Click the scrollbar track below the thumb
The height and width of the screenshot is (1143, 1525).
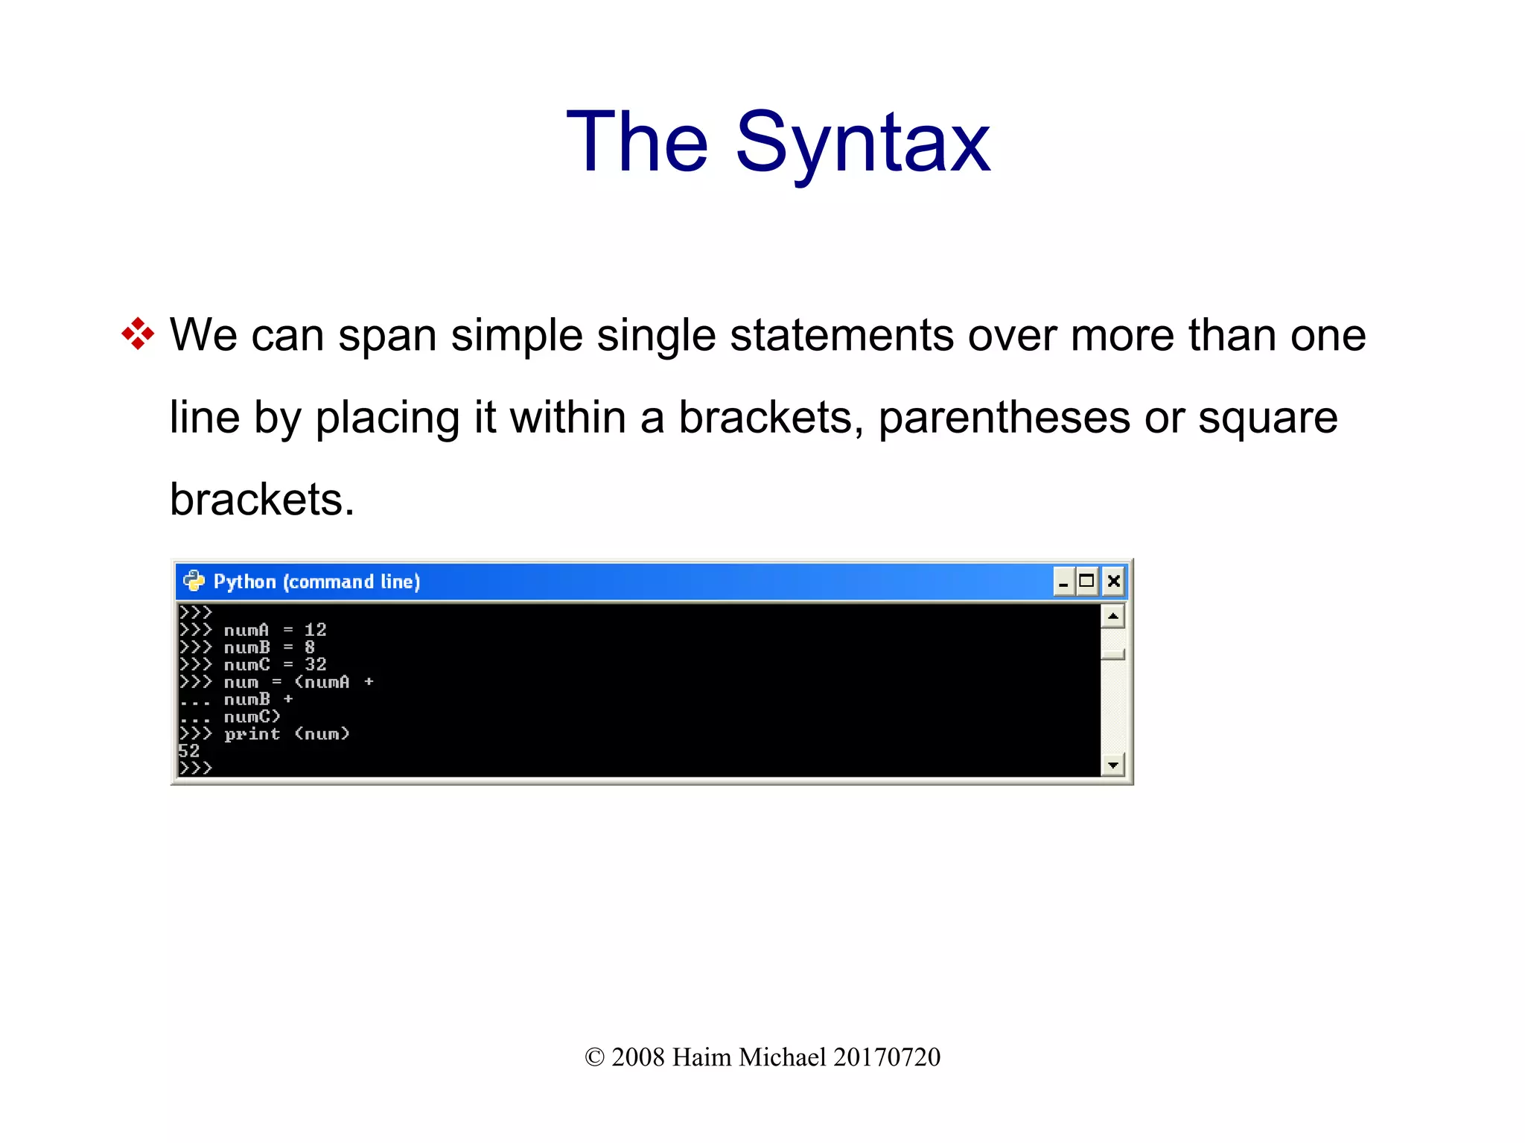pos(1112,707)
